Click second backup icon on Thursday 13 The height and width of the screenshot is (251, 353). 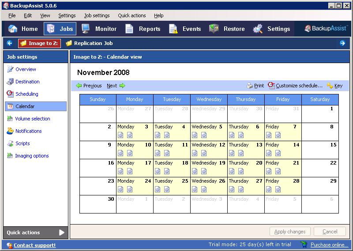[241, 154]
